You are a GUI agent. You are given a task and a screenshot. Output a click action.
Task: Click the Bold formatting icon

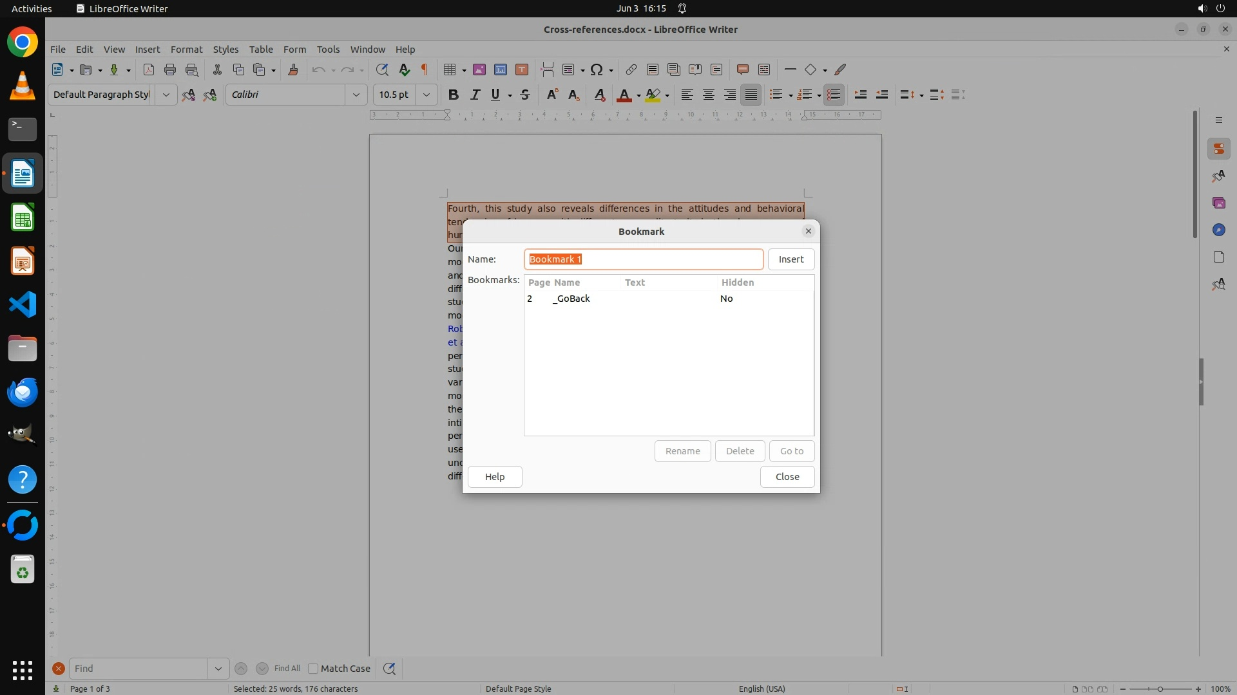(x=454, y=95)
